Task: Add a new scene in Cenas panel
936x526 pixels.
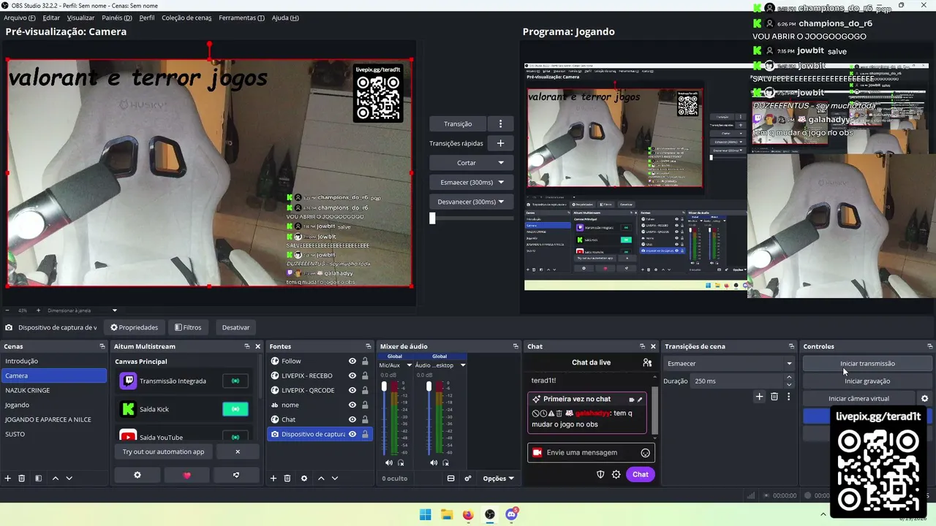Action: [8, 478]
